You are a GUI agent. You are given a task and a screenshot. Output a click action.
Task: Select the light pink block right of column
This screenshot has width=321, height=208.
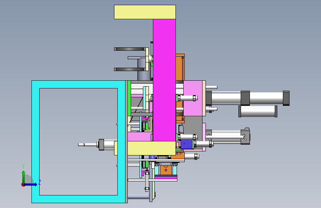pyautogui.click(x=193, y=98)
